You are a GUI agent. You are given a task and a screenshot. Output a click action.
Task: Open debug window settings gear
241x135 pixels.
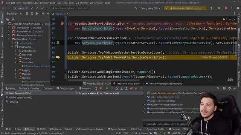click(229, 88)
